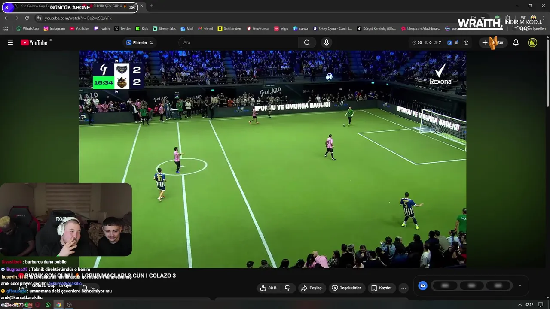Open the Kick bookmark
This screenshot has height=309, width=550.
[142, 29]
